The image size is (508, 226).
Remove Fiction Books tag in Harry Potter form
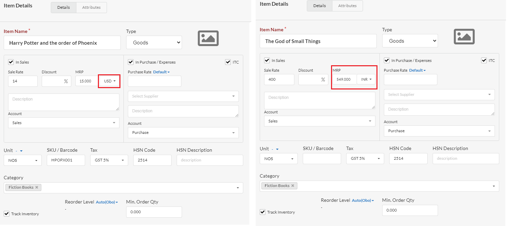point(37,187)
